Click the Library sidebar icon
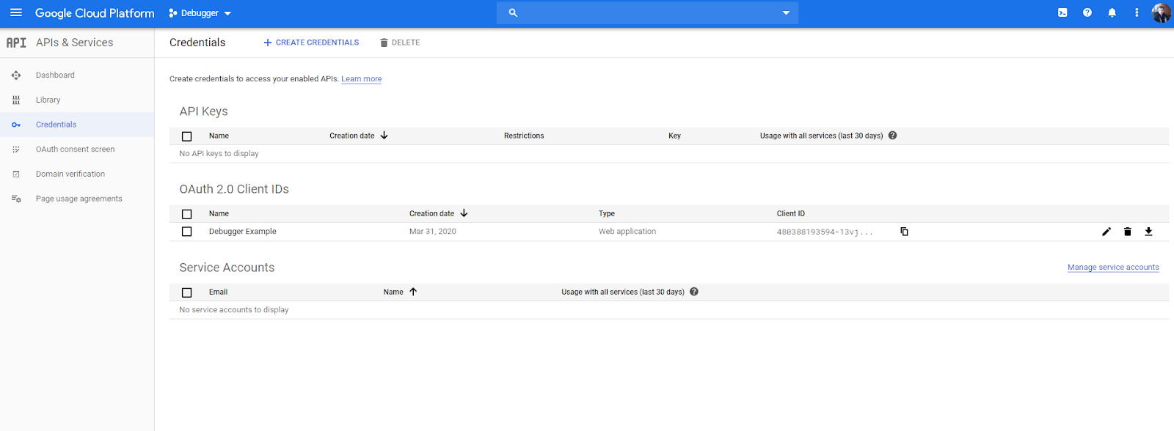This screenshot has height=431, width=1174. point(16,100)
